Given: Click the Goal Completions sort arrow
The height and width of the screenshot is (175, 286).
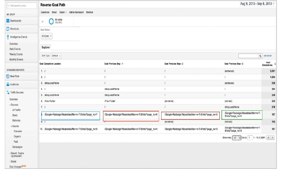Looking at the screenshot, I should [x=275, y=64].
